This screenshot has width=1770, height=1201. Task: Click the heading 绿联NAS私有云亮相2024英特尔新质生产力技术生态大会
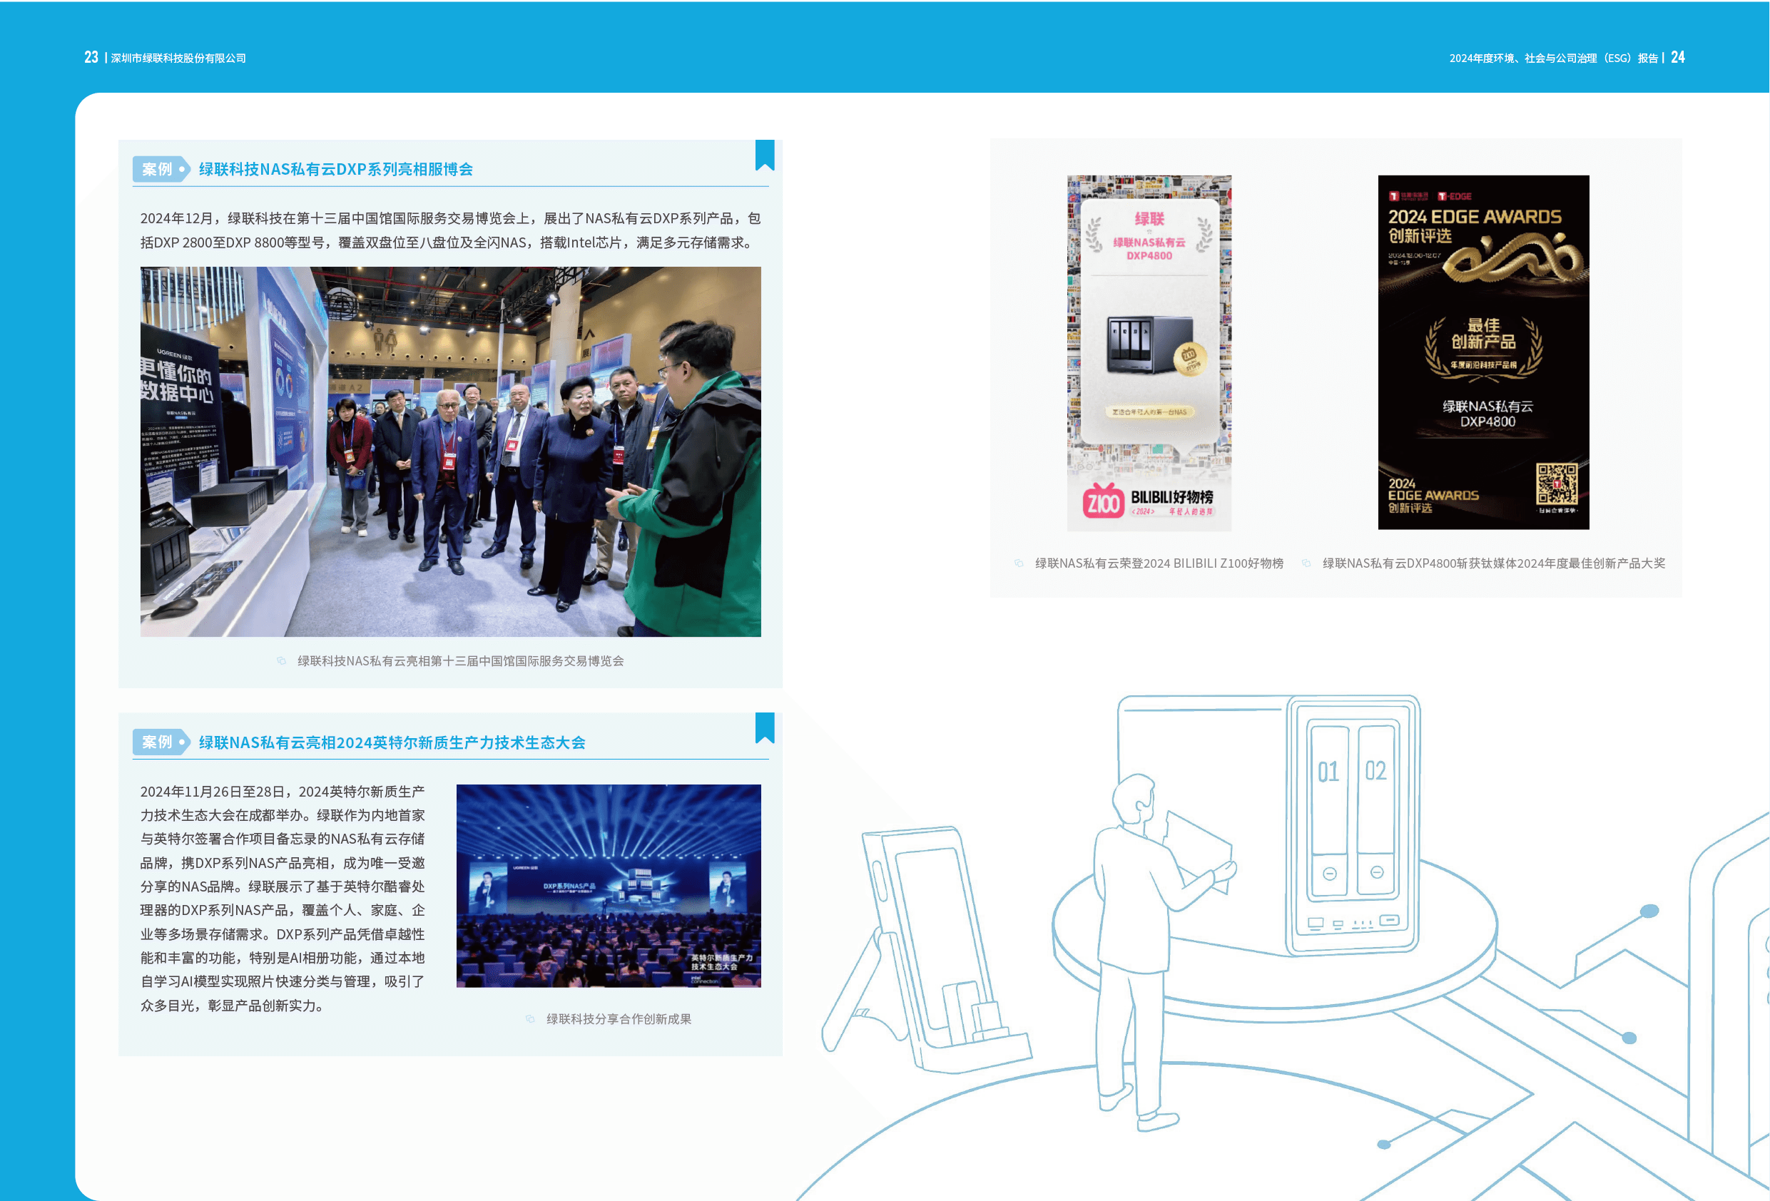pyautogui.click(x=392, y=742)
